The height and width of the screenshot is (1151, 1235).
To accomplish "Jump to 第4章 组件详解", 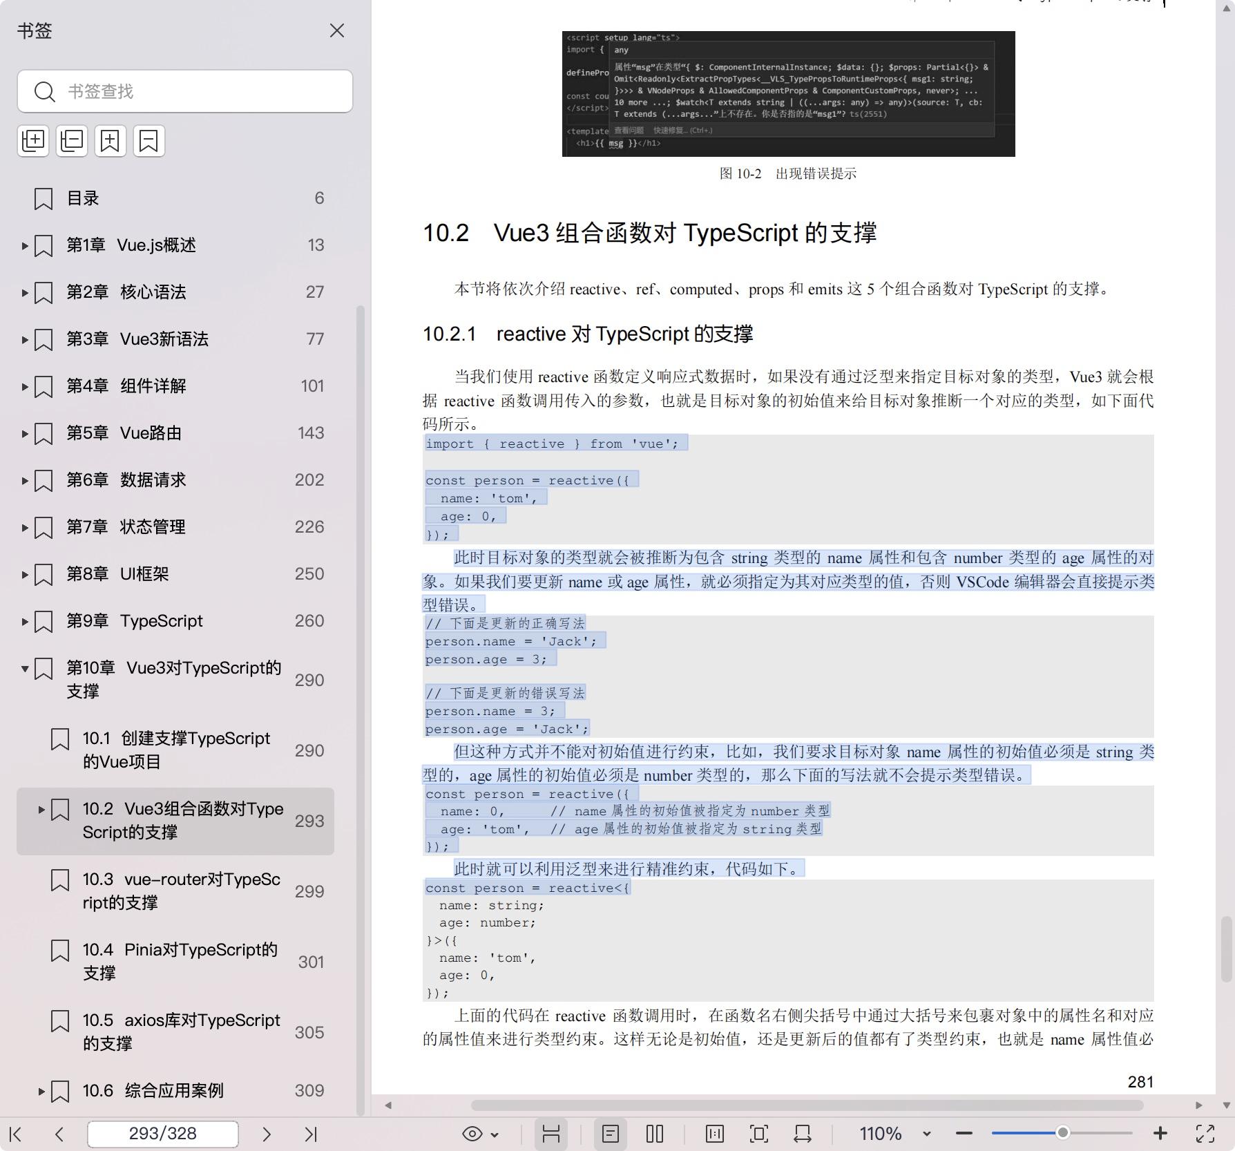I will tap(126, 386).
